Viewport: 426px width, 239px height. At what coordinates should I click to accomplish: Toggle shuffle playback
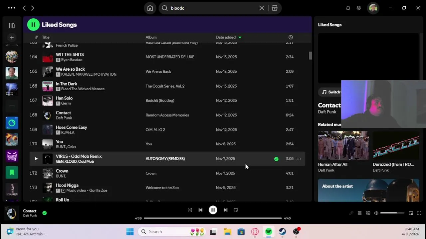(x=190, y=210)
